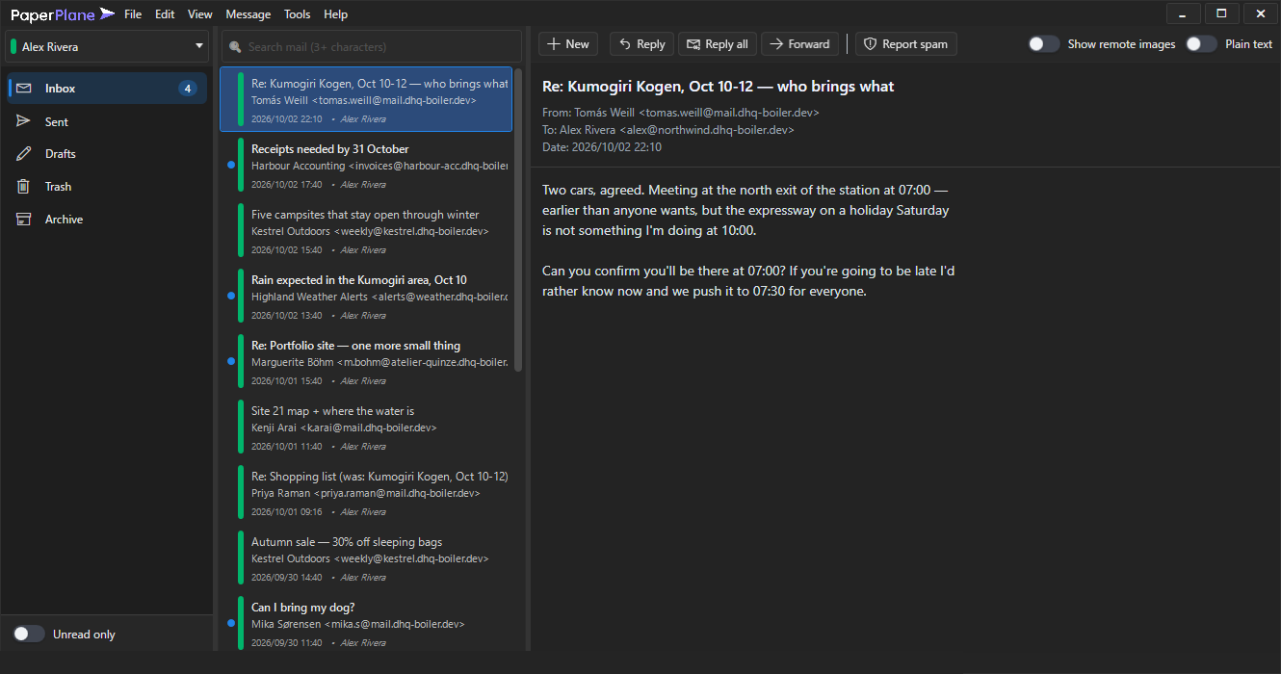The image size is (1281, 674).
Task: Click unread dot on Can I bring my dog
Action: tap(230, 623)
